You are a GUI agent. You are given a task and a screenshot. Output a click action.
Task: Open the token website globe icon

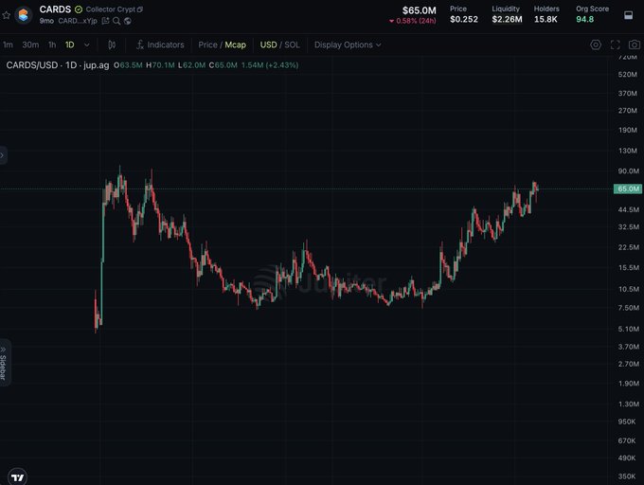tap(128, 21)
